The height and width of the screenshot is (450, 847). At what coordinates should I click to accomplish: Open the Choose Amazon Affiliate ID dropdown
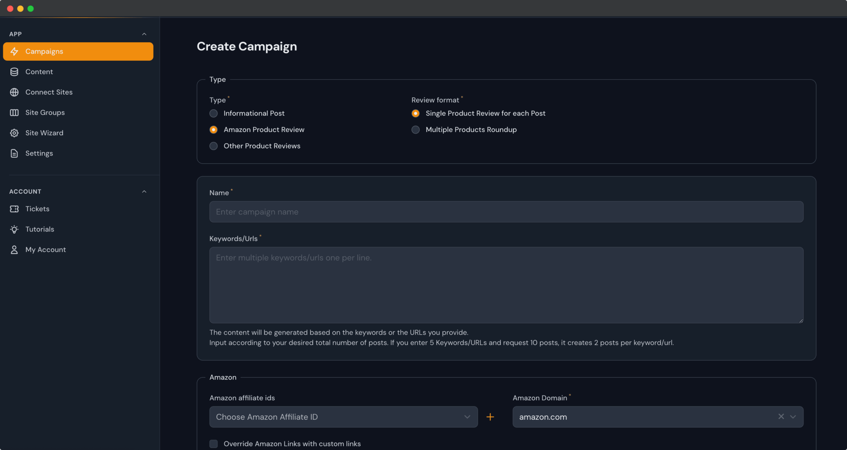tap(343, 417)
